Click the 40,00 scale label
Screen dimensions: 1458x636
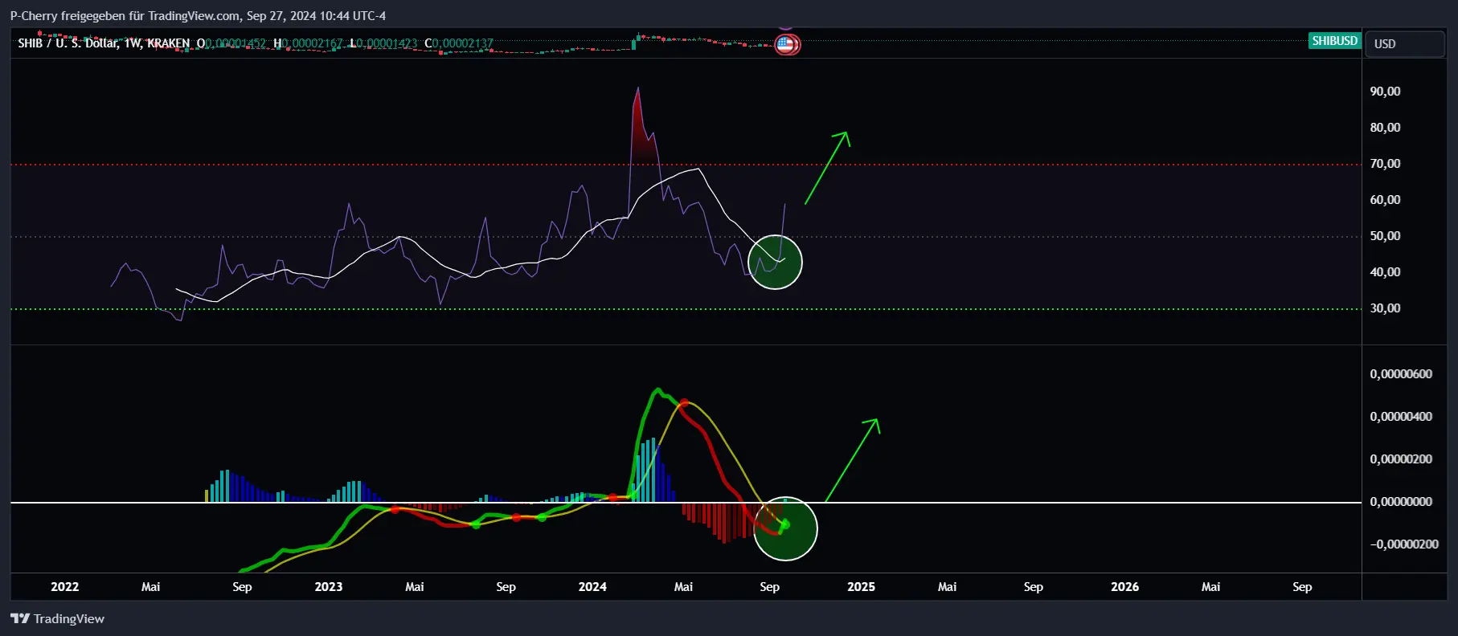pos(1385,272)
